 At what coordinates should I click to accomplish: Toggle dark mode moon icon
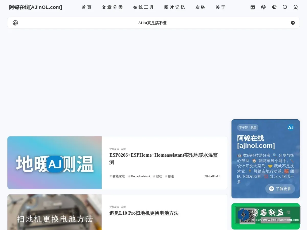click(x=274, y=7)
